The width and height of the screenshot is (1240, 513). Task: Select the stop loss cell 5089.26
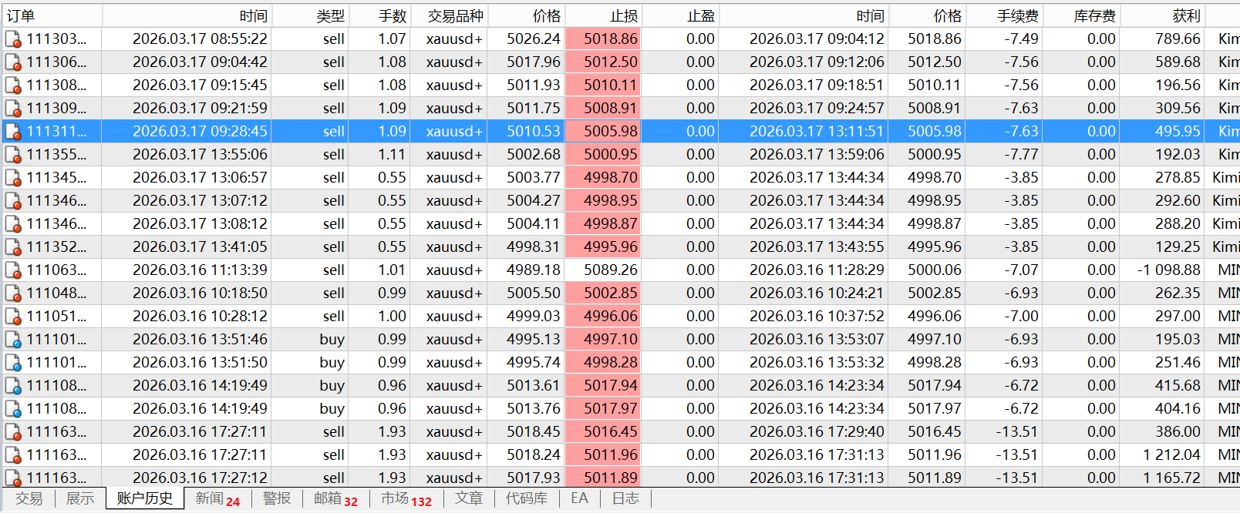tap(603, 270)
